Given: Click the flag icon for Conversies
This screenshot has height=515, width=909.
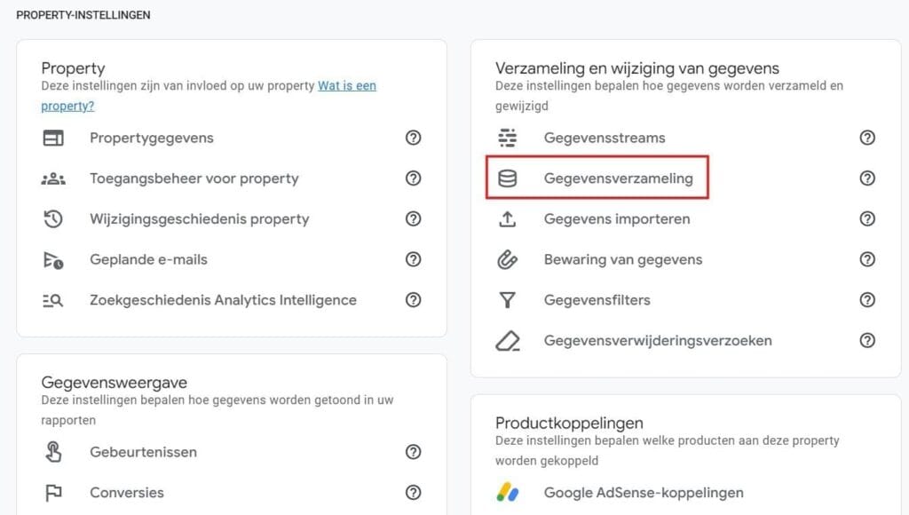Looking at the screenshot, I should point(51,492).
